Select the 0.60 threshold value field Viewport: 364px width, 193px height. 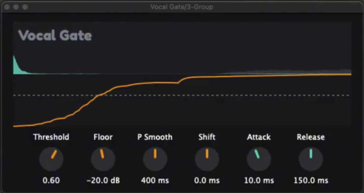[51, 181]
